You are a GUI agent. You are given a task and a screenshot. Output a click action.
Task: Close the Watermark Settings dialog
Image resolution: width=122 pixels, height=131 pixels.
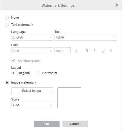(x=117, y=5)
